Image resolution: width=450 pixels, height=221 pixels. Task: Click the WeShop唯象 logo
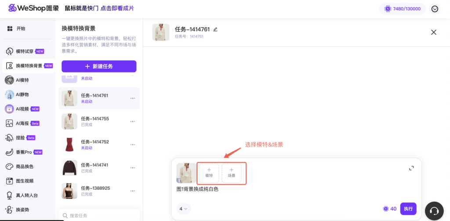pyautogui.click(x=33, y=8)
